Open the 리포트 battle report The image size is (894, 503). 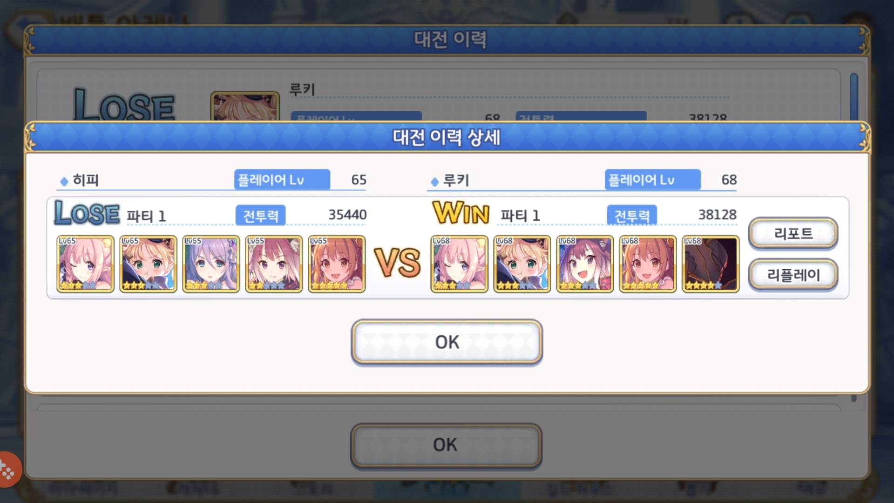click(x=793, y=233)
